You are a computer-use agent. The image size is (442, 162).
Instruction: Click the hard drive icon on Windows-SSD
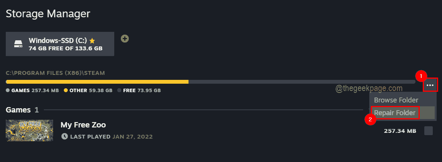coord(18,44)
